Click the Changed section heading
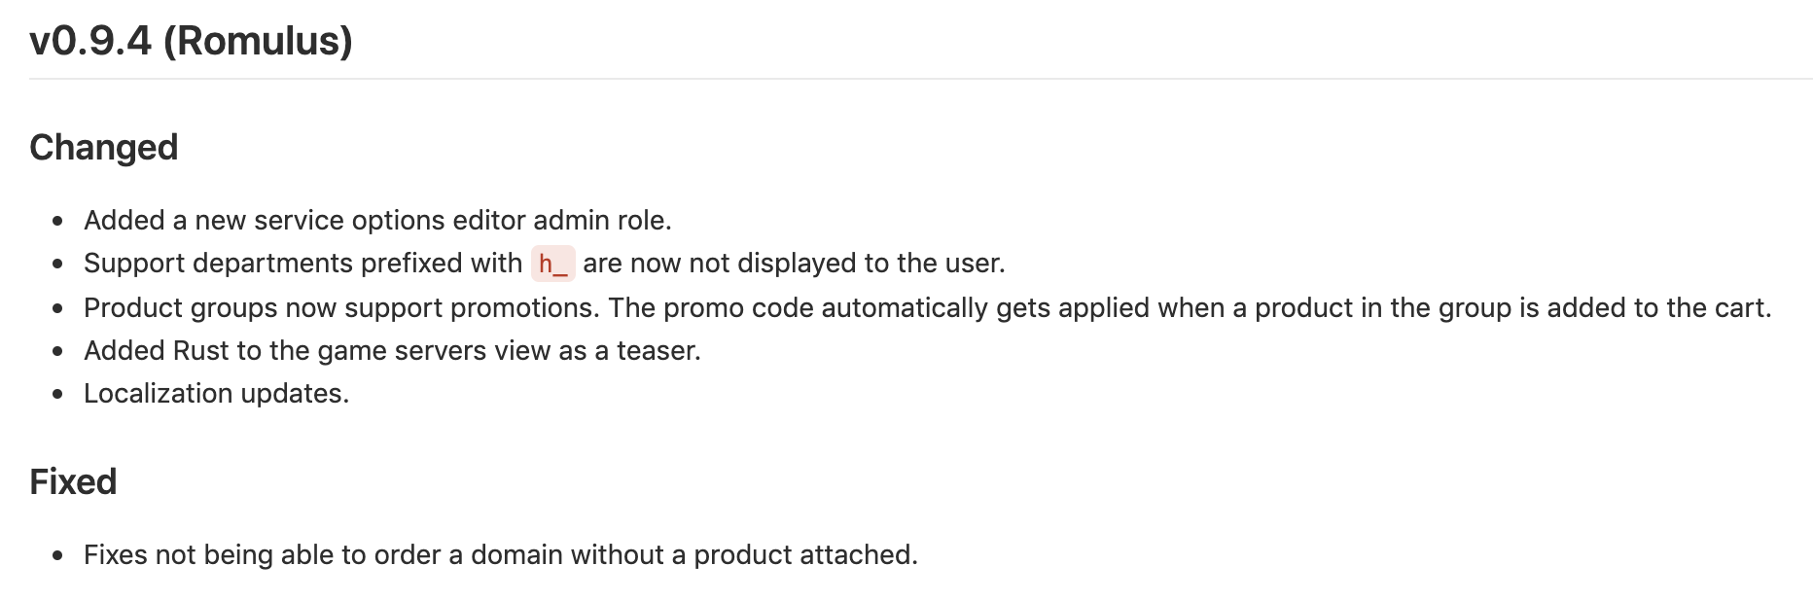The width and height of the screenshot is (1813, 601). tap(104, 148)
